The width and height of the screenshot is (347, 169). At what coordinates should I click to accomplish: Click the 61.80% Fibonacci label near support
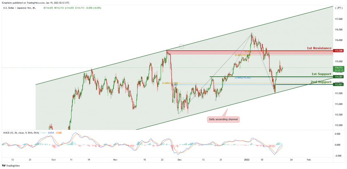point(170,83)
